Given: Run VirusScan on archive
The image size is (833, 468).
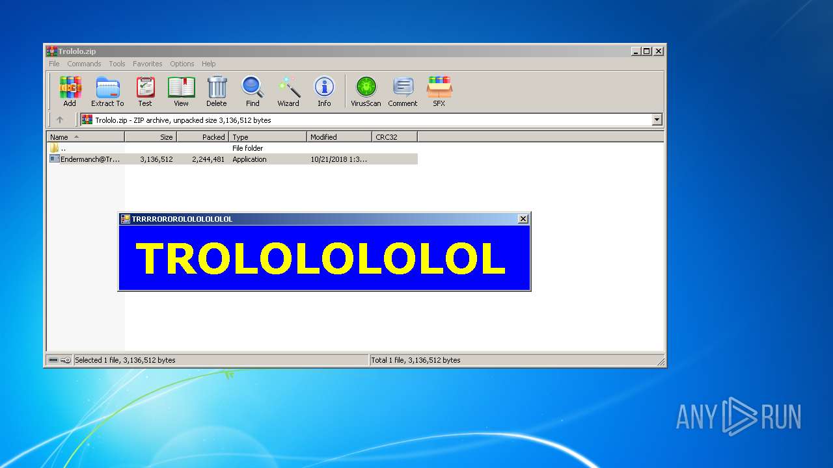Looking at the screenshot, I should coord(366,91).
